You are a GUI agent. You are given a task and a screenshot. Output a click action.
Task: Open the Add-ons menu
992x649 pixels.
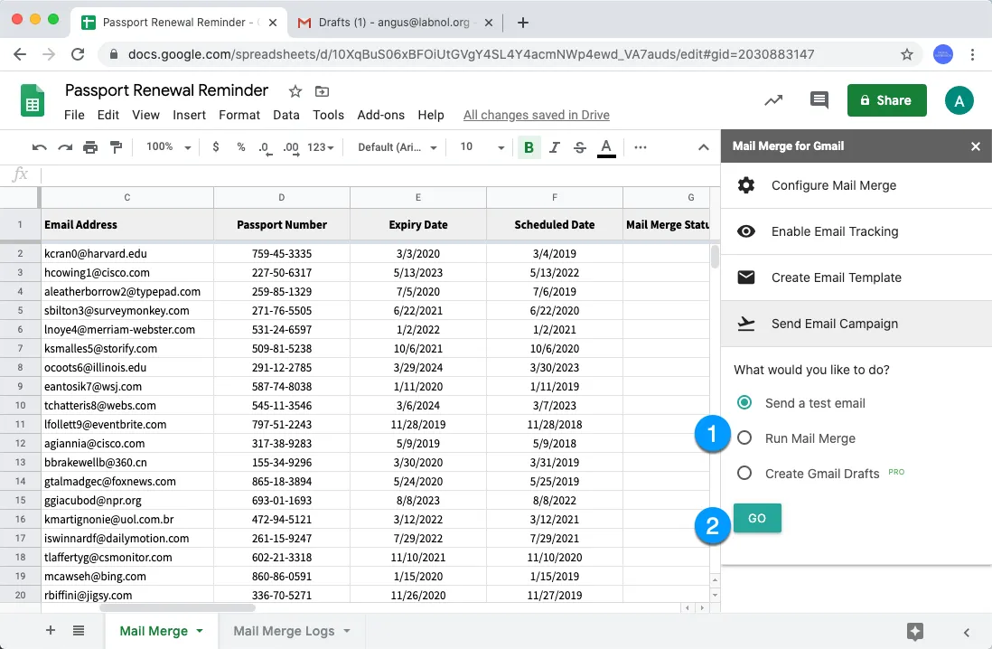pos(380,115)
